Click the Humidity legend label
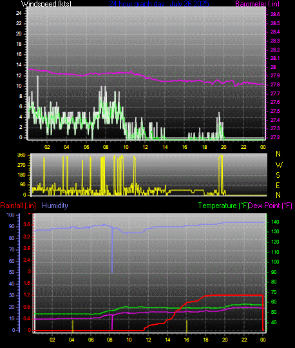Viewport: 295px width, 348px height. [55, 206]
